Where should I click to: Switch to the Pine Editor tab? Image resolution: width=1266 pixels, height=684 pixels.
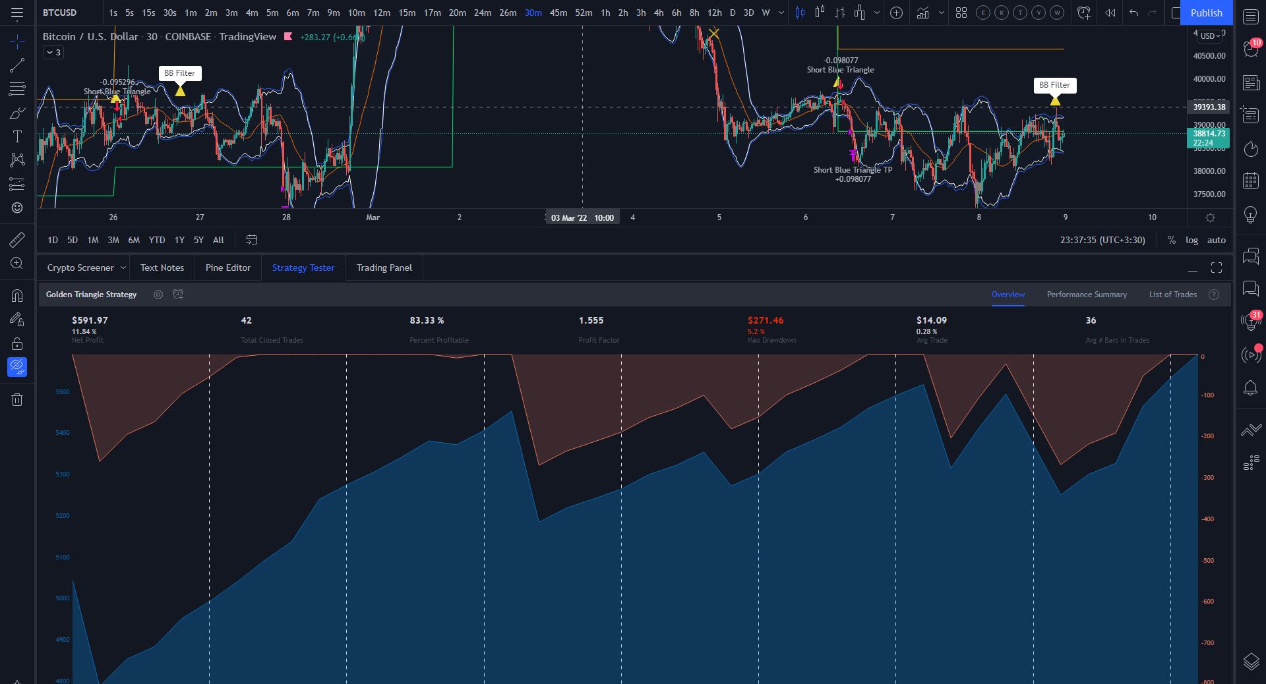click(x=228, y=268)
